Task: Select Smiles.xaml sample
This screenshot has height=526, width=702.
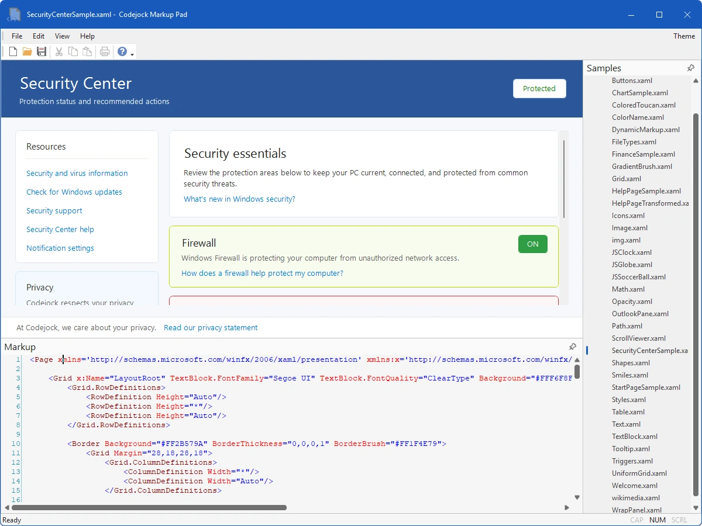Action: [630, 375]
